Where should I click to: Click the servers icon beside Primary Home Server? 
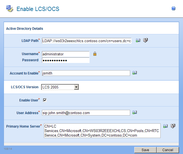[x=173, y=126]
